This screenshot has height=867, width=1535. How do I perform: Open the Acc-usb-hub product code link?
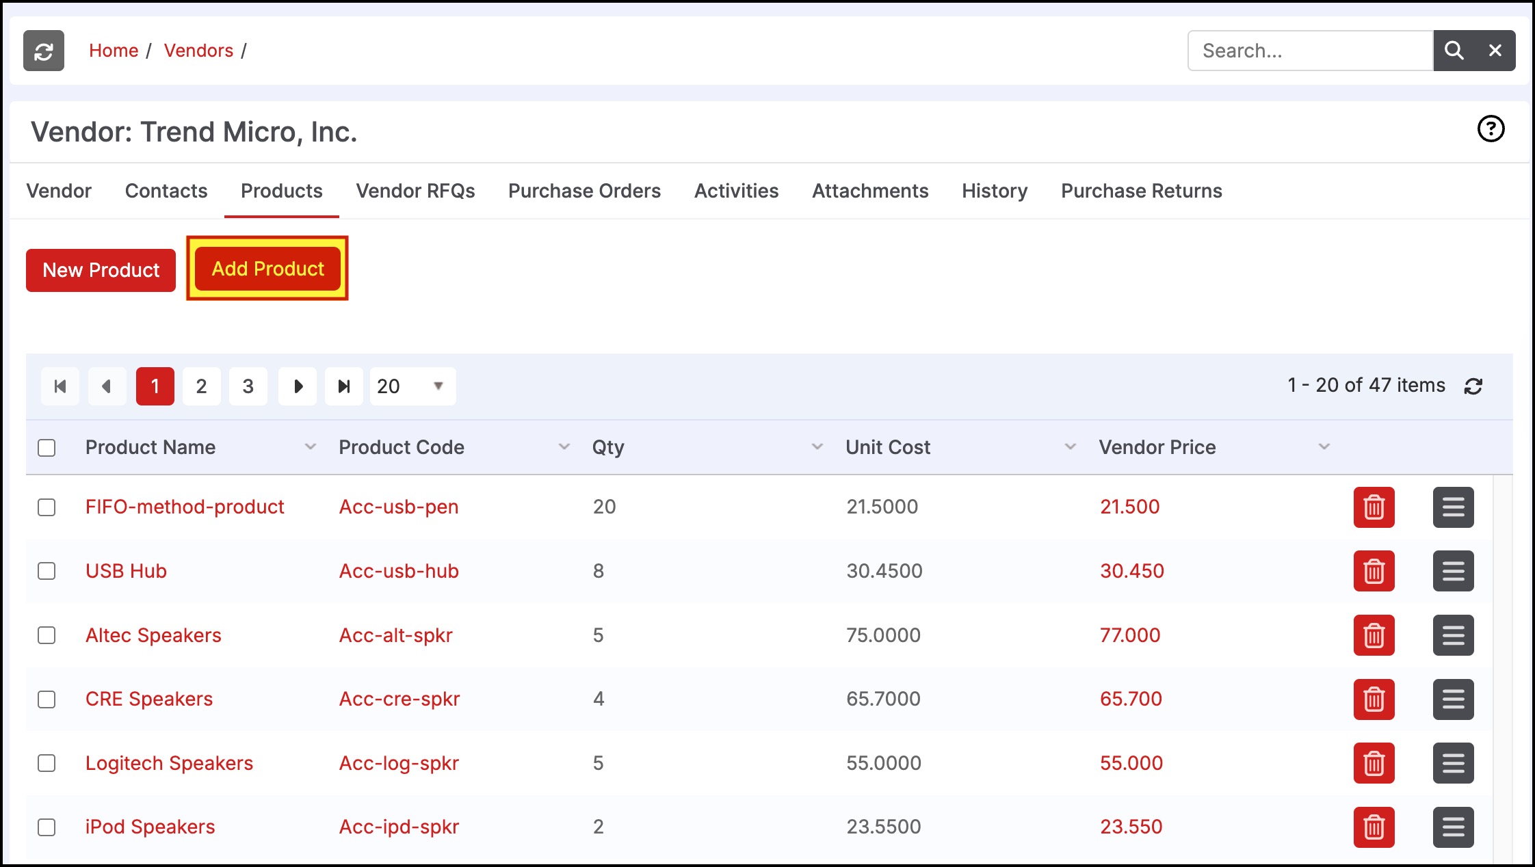pyautogui.click(x=399, y=571)
